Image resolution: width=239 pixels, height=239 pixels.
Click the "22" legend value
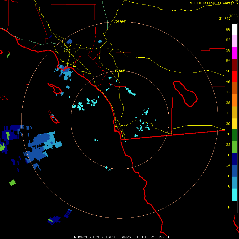click(x=228, y=144)
